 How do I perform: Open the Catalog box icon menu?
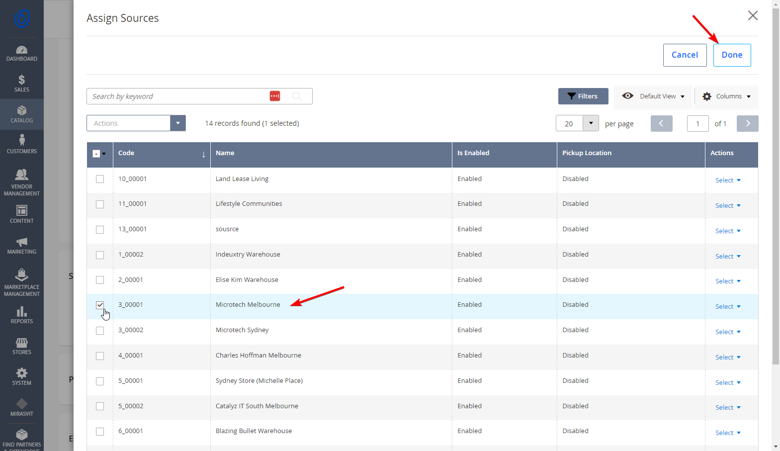point(22,114)
